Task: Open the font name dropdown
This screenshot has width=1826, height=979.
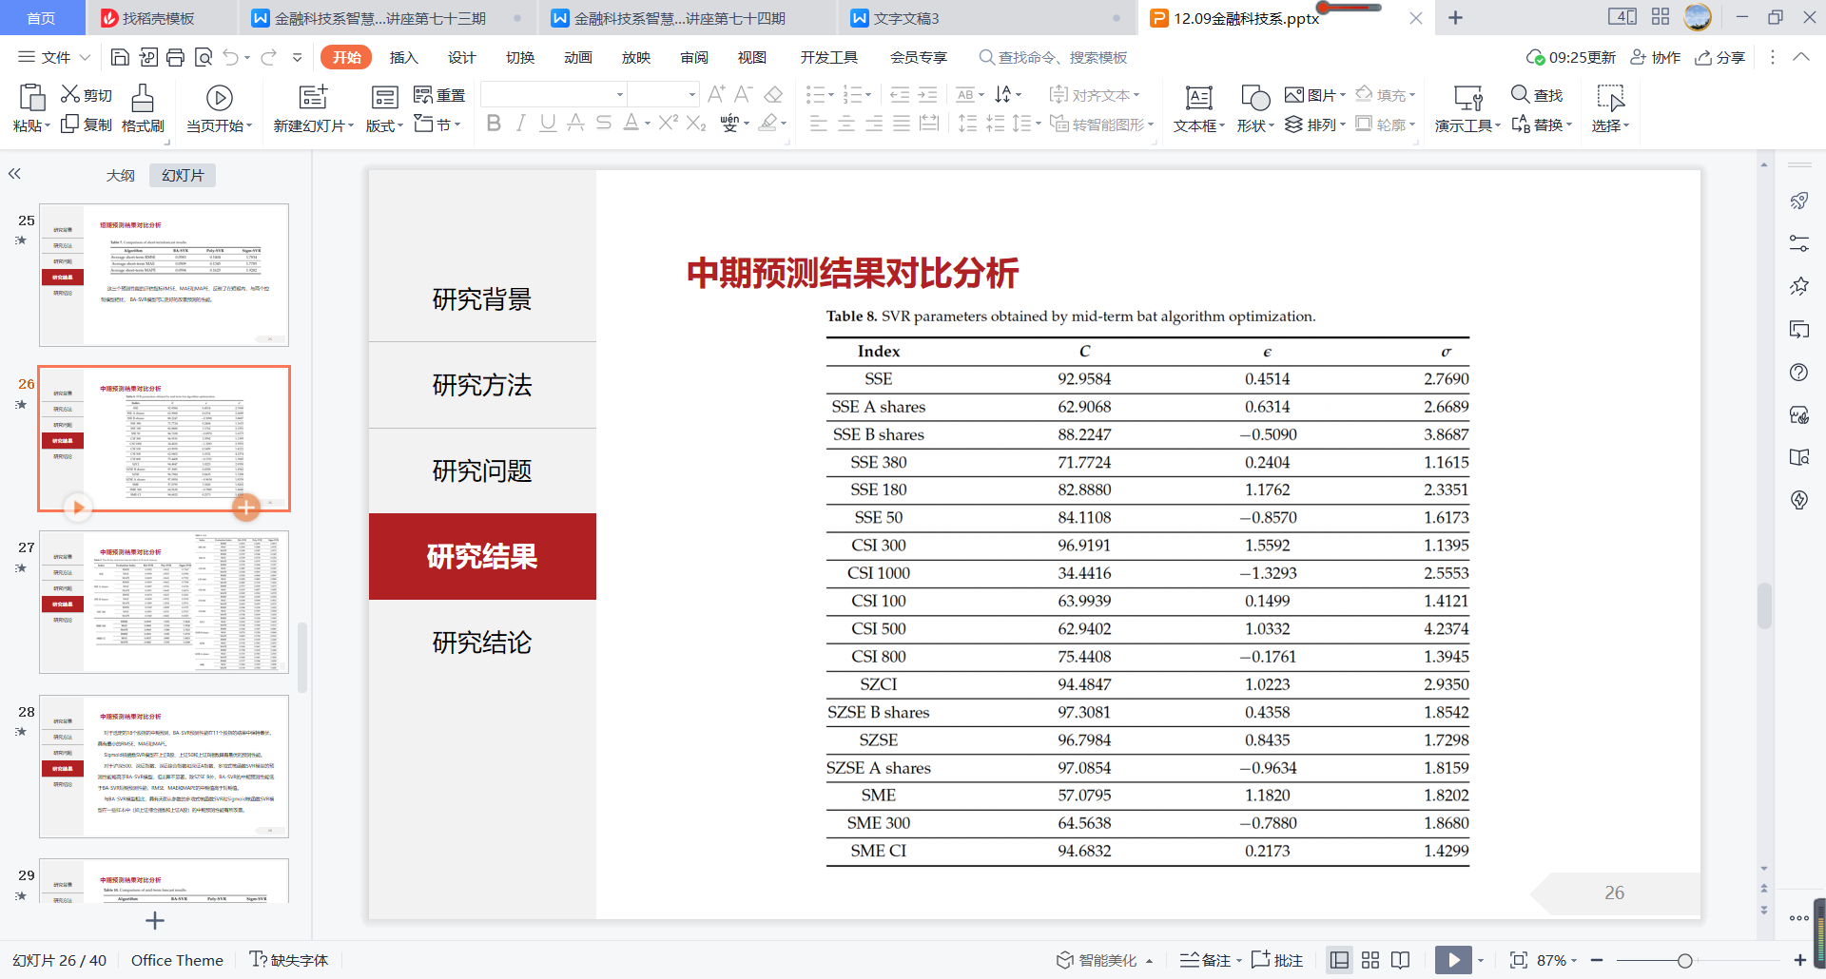Action: coord(619,94)
